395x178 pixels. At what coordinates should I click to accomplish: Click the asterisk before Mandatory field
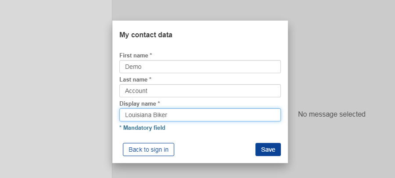tap(121, 128)
